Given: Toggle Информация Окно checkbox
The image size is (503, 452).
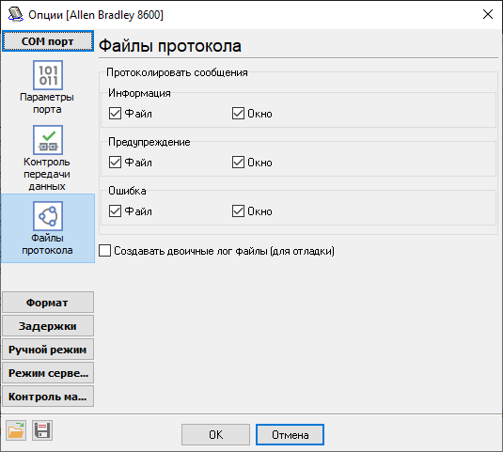Looking at the screenshot, I should coord(238,114).
